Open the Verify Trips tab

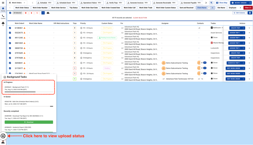click(x=115, y=3)
